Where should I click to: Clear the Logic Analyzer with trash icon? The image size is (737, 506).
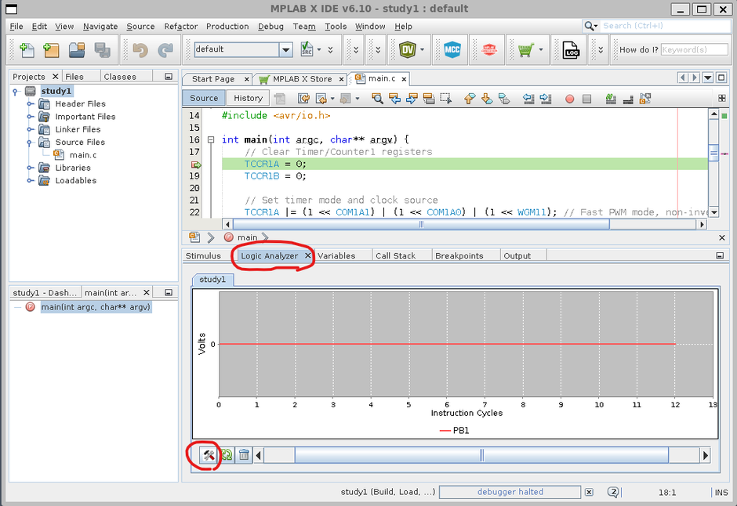tap(244, 455)
